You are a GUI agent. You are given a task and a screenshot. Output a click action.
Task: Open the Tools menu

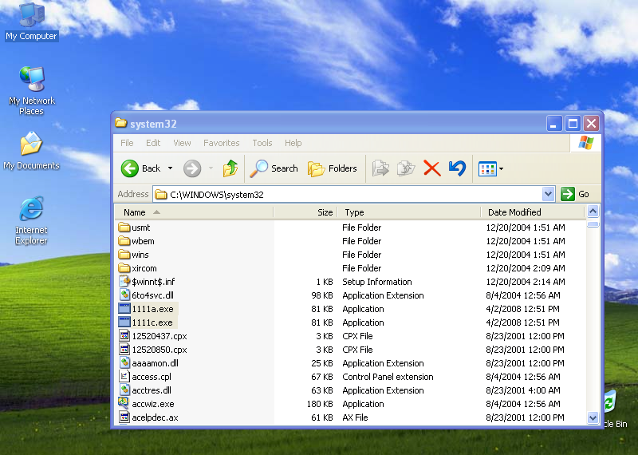pyautogui.click(x=262, y=143)
